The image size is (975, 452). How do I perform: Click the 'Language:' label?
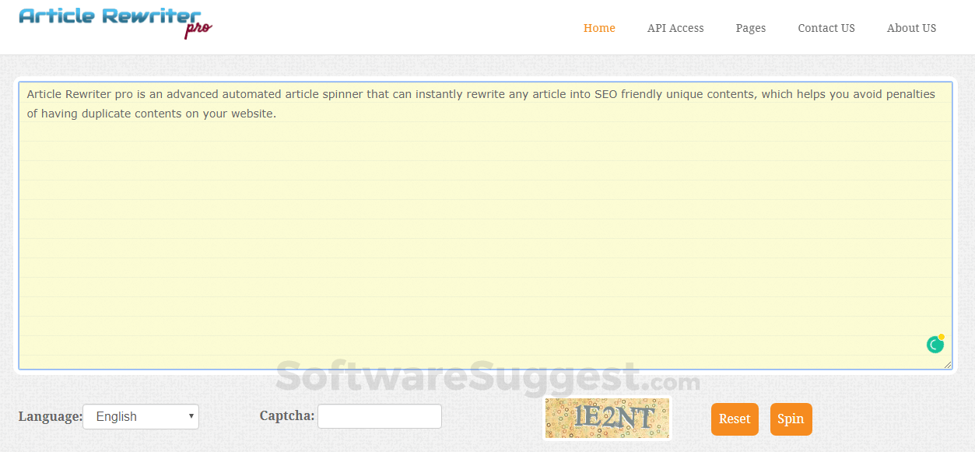[x=49, y=416]
